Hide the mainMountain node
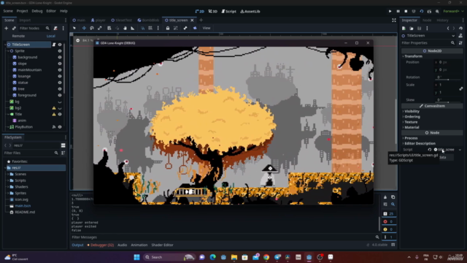 pyautogui.click(x=60, y=70)
